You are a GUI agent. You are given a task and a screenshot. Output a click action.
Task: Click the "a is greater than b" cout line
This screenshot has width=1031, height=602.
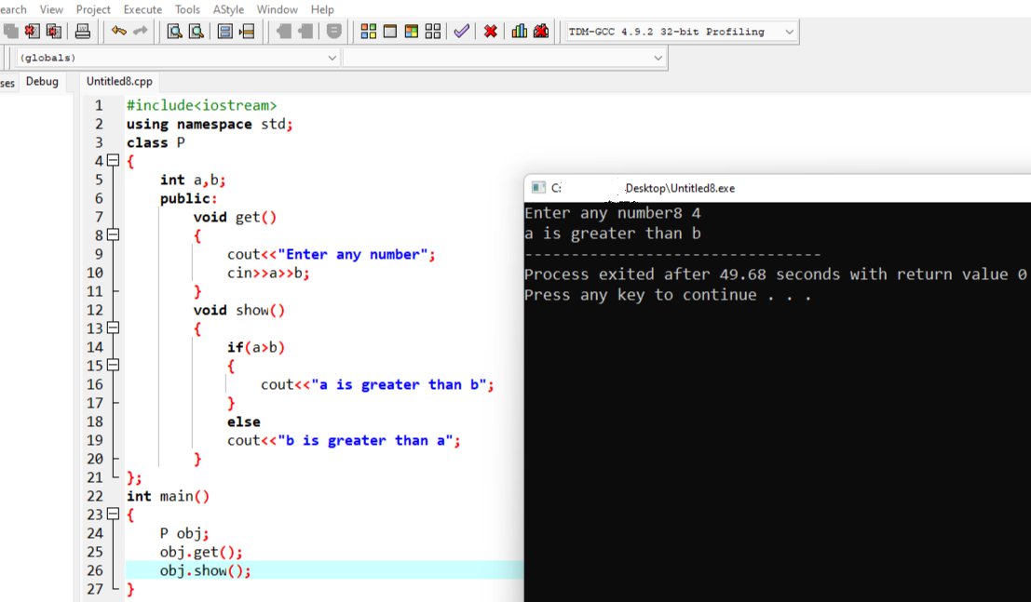tap(377, 383)
